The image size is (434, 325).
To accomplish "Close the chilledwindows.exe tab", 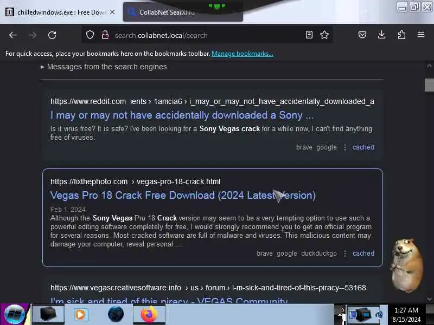I will click(x=112, y=12).
